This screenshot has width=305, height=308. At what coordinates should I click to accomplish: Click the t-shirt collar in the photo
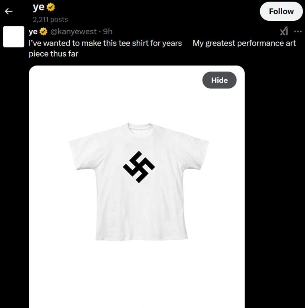pos(140,127)
